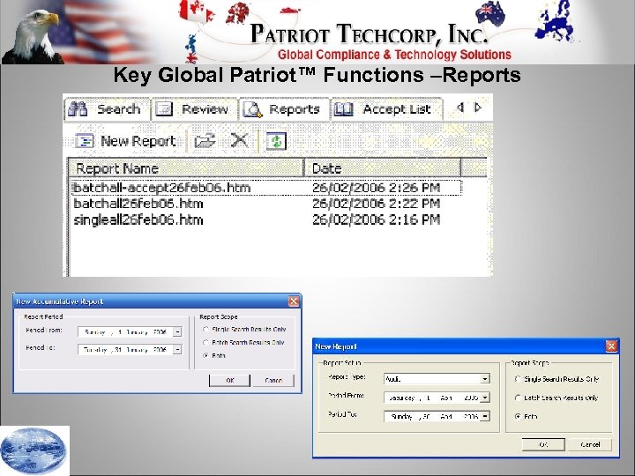Image resolution: width=635 pixels, height=476 pixels.
Task: Select report batchall-accept26feb06.htm
Action: coord(162,188)
